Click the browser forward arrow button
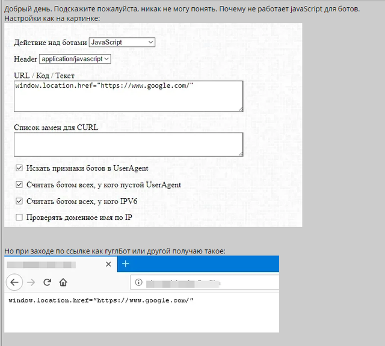 [31, 282]
